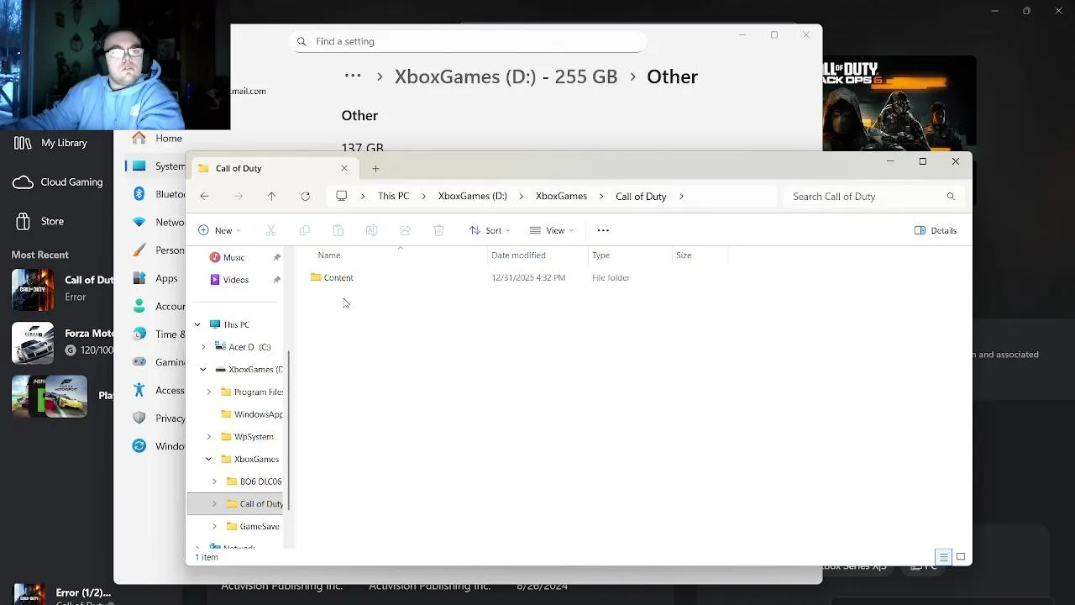The image size is (1075, 605).
Task: Open the Music quick access folder
Action: click(233, 257)
